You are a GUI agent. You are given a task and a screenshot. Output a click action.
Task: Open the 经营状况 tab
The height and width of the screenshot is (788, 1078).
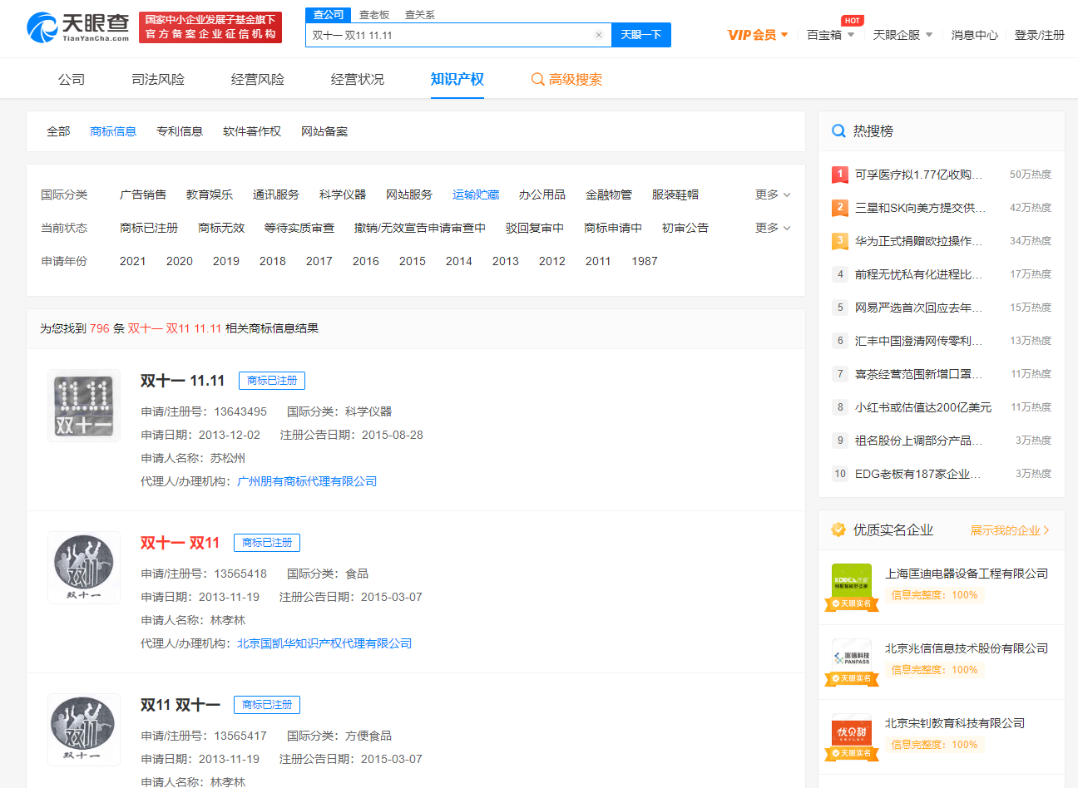[358, 79]
